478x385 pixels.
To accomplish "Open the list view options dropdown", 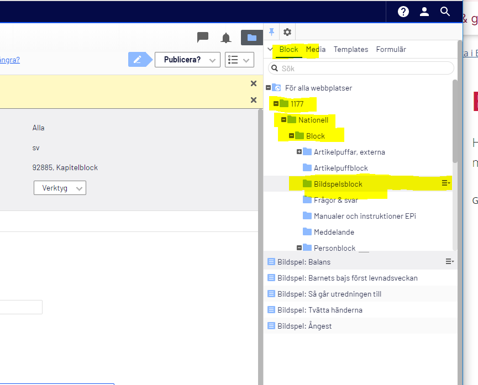I will click(239, 60).
